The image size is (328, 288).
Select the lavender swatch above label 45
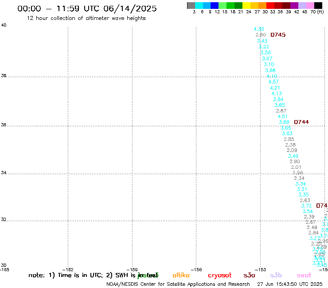302,5
